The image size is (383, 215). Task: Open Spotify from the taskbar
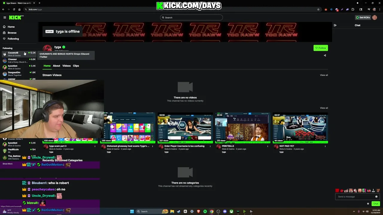pyautogui.click(x=205, y=211)
